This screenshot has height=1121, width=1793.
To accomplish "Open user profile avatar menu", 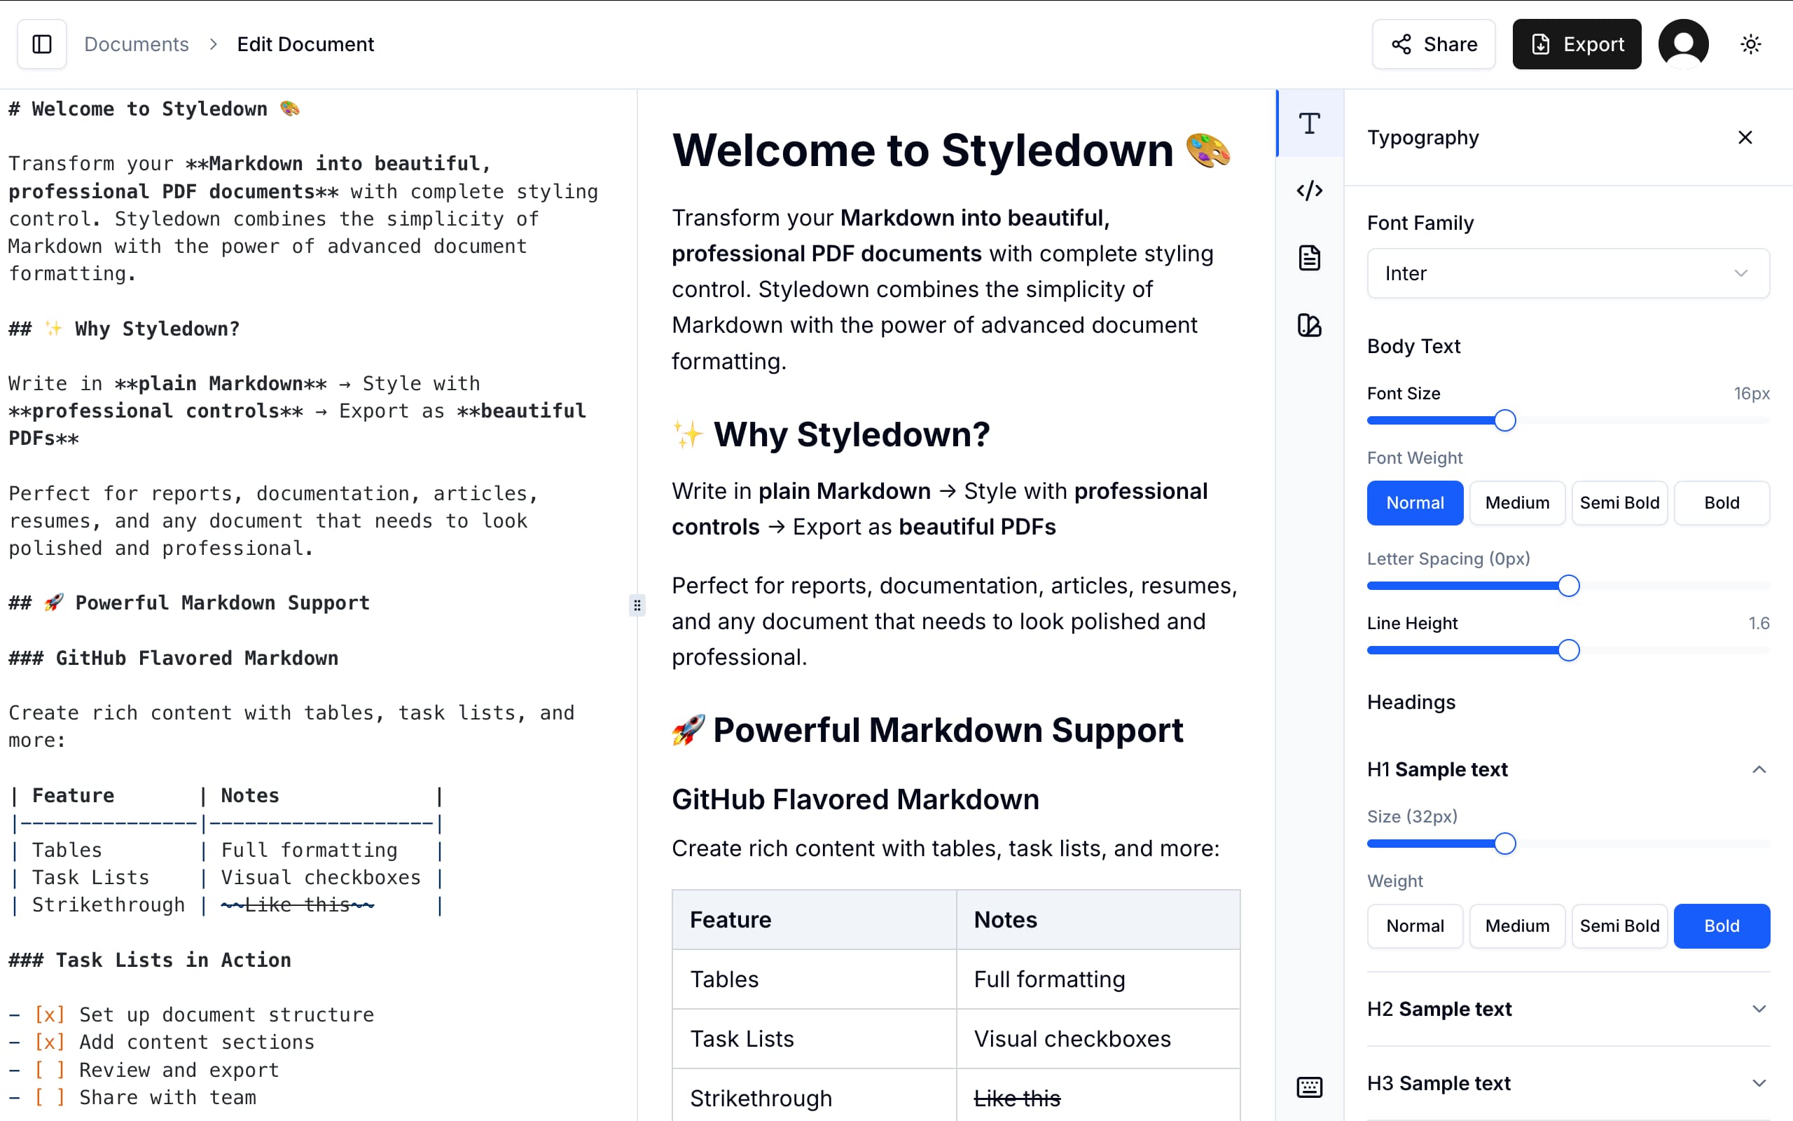I will click(x=1683, y=44).
